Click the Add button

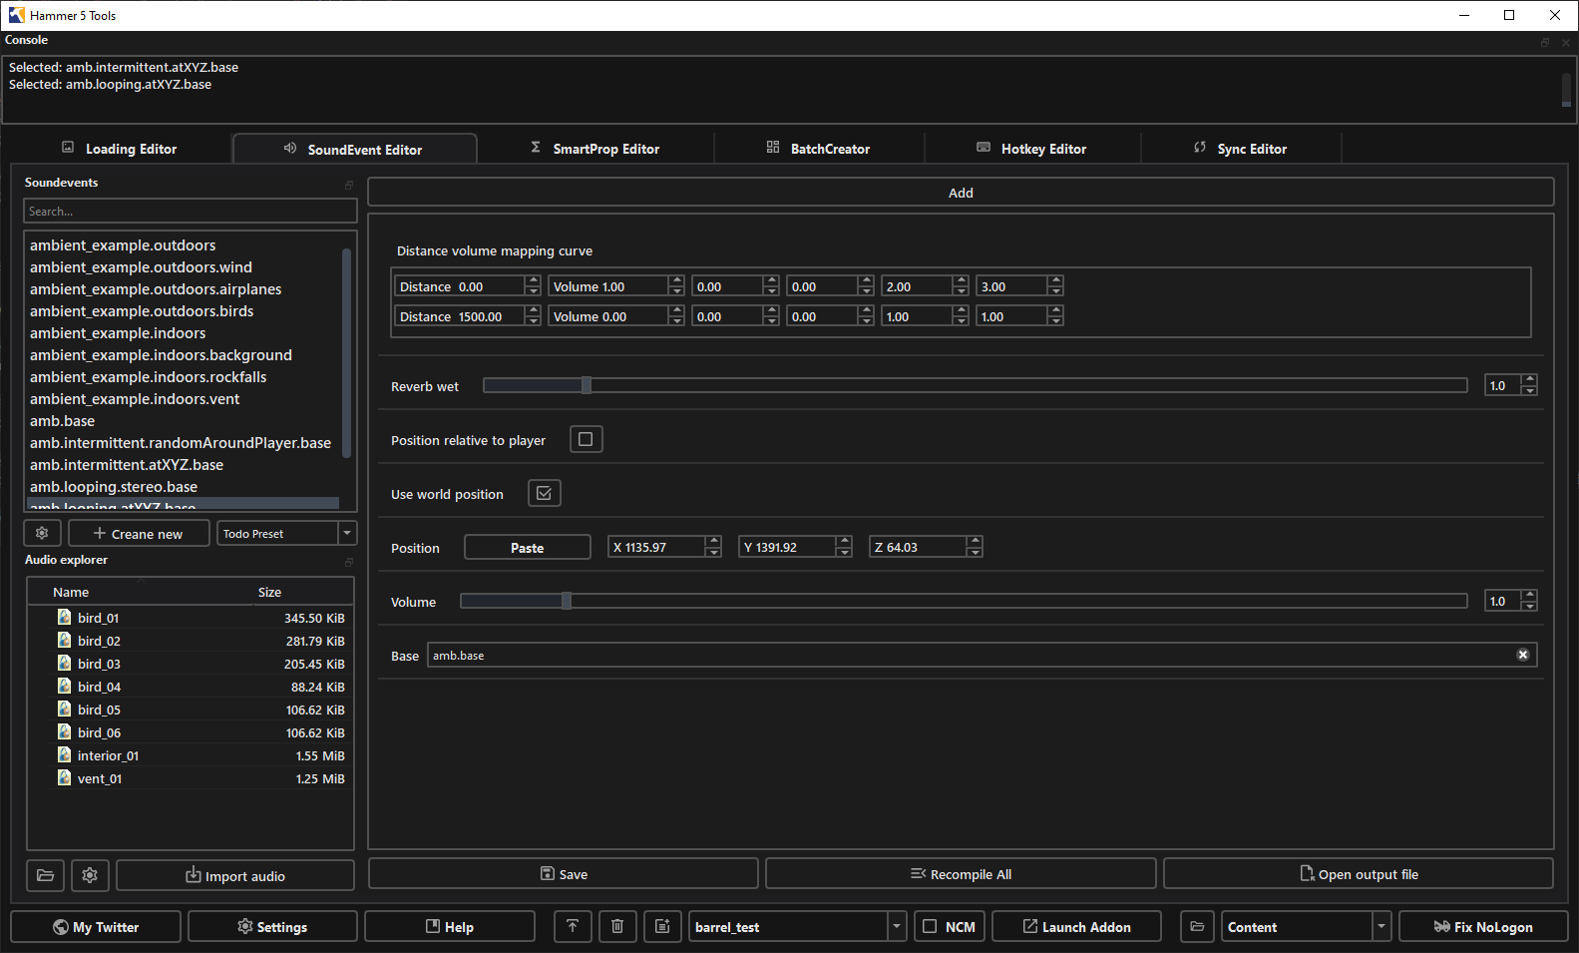(x=961, y=192)
